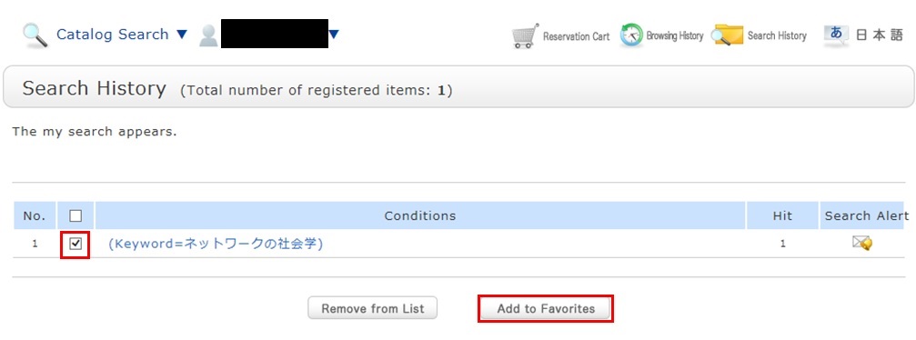This screenshot has width=916, height=340.
Task: Click the Japanese language switch icon
Action: coord(836,35)
